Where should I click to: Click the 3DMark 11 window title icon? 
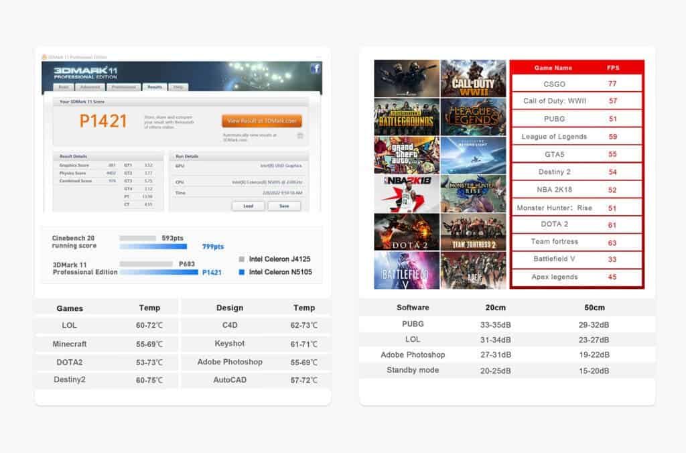click(x=44, y=57)
